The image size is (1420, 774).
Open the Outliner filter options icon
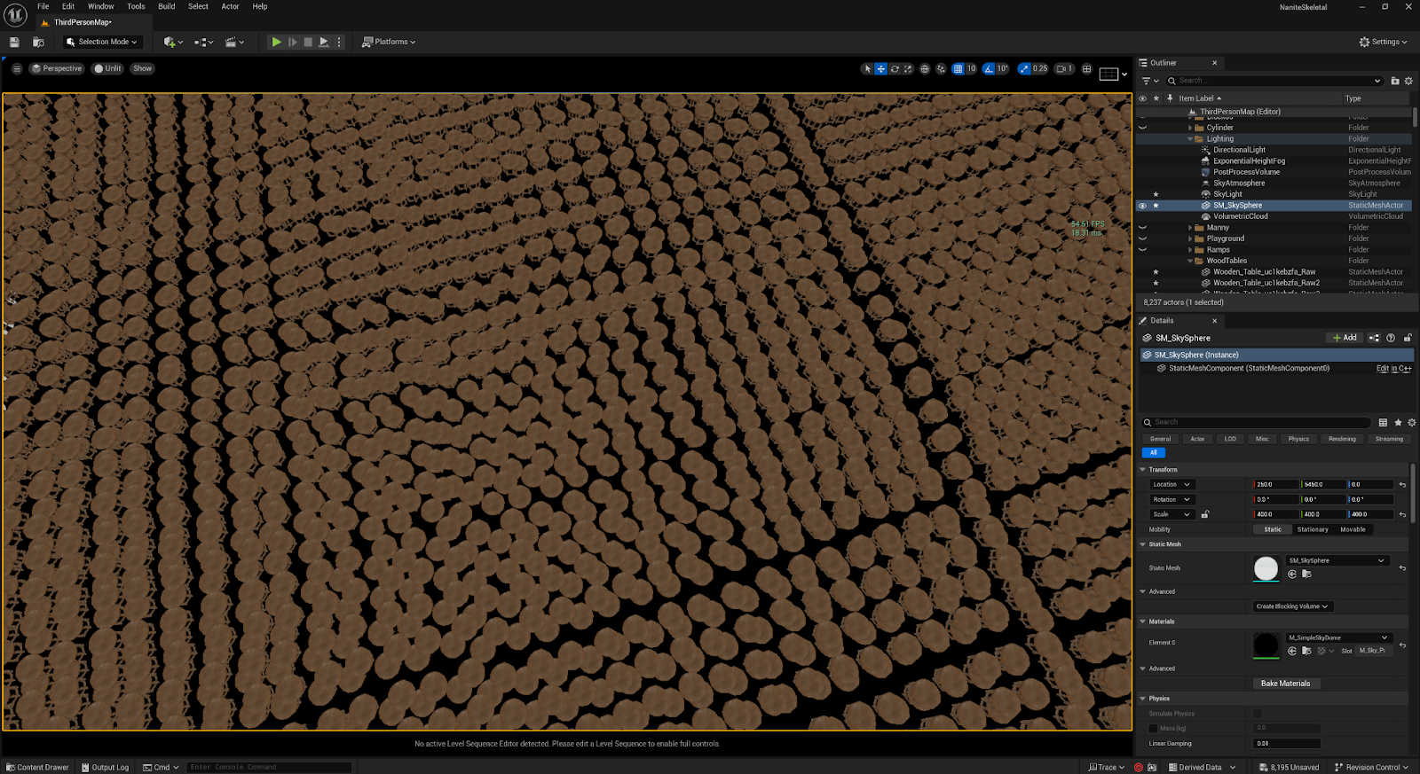coord(1149,81)
